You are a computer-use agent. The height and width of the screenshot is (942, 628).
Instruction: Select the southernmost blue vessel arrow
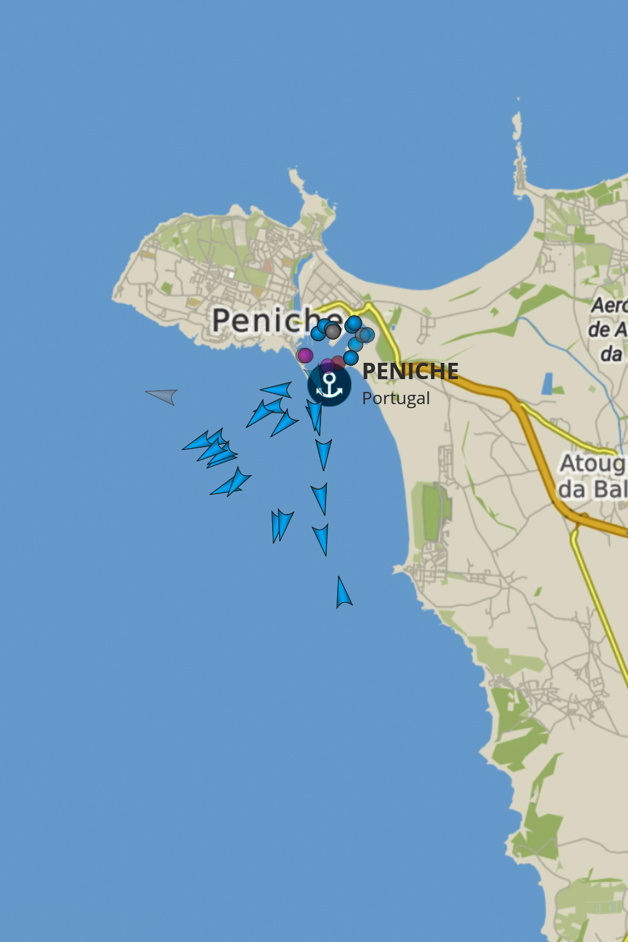tap(343, 593)
